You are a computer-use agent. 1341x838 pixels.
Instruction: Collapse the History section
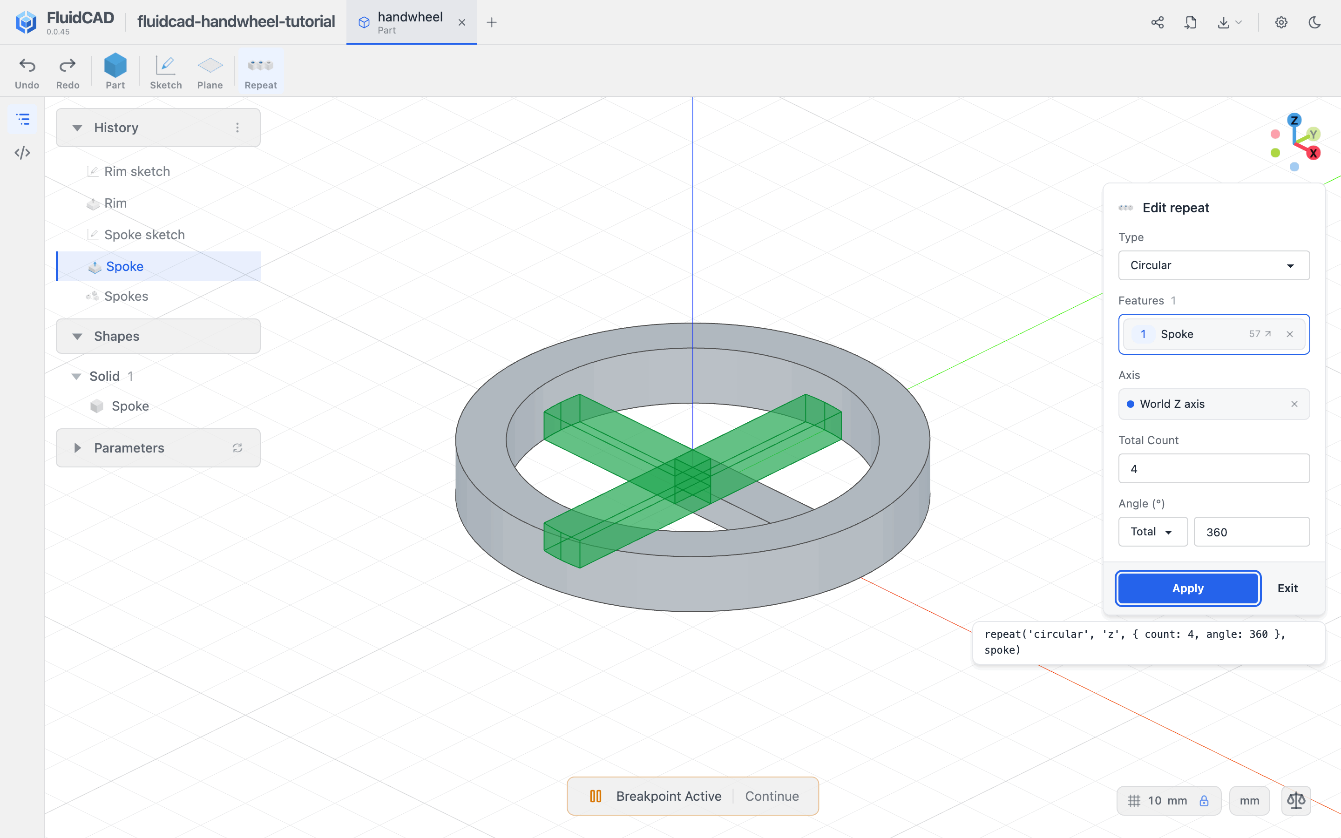[x=77, y=128]
